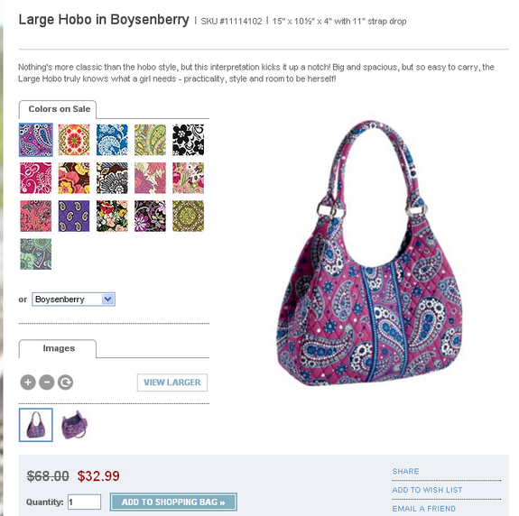Select the black and white floral swatch

coord(188,140)
